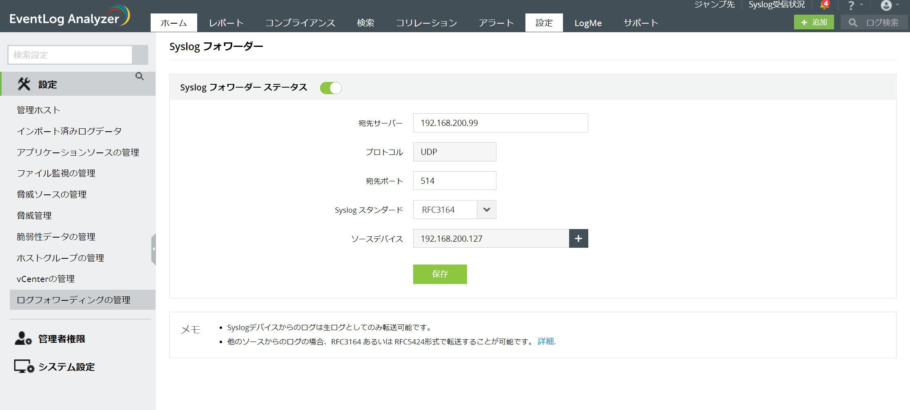Expand the Syslog スタンダード dropdown
Image resolution: width=910 pixels, height=410 pixels.
(487, 209)
